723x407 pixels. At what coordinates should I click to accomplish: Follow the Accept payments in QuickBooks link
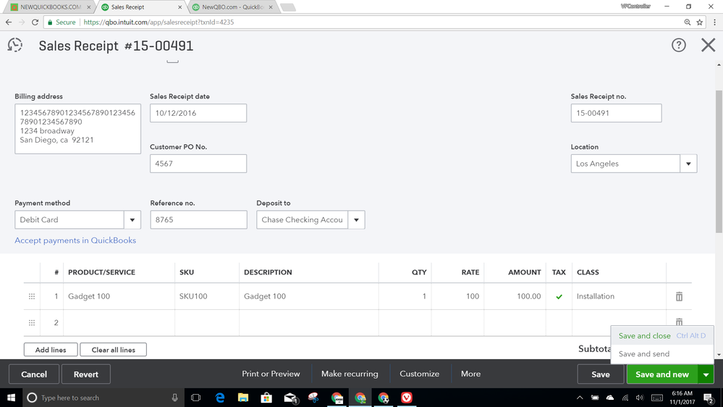75,240
